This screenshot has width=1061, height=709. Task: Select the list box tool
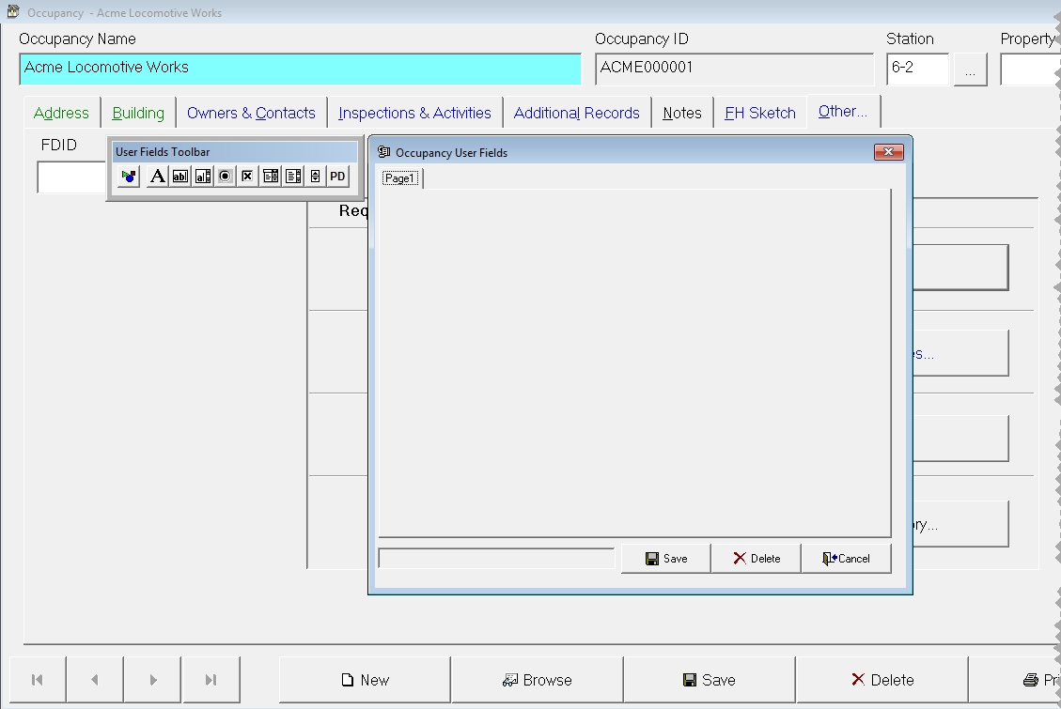click(293, 177)
